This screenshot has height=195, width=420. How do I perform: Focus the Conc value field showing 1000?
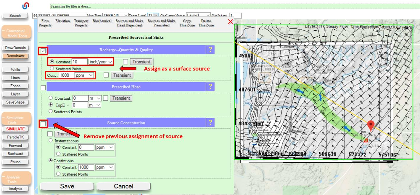66,75
